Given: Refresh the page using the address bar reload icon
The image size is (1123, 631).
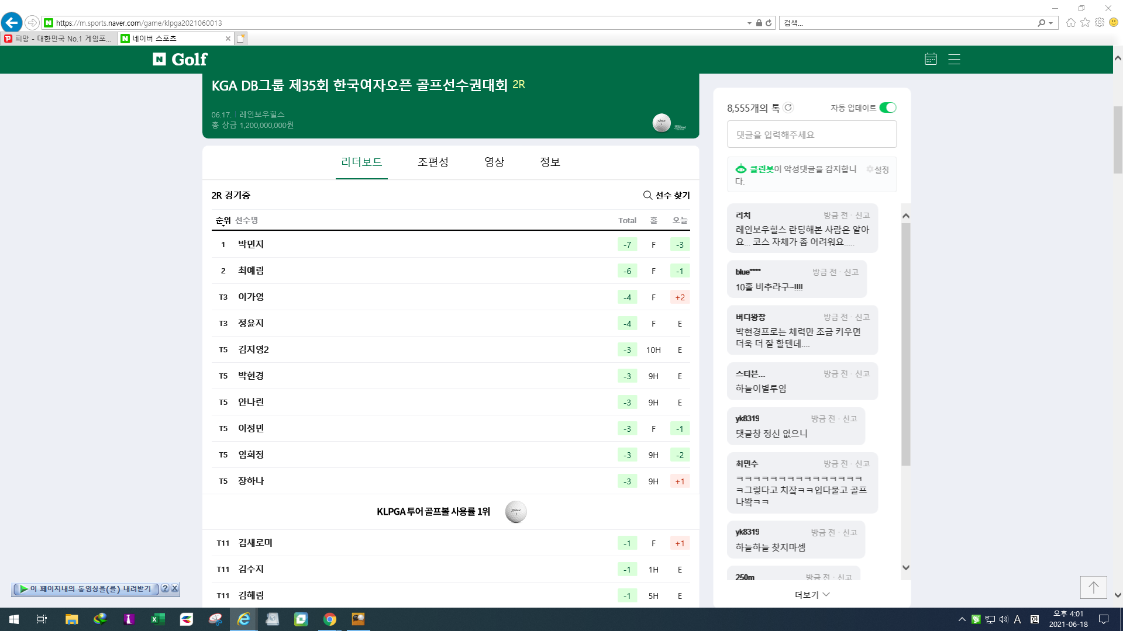Looking at the screenshot, I should tap(769, 23).
